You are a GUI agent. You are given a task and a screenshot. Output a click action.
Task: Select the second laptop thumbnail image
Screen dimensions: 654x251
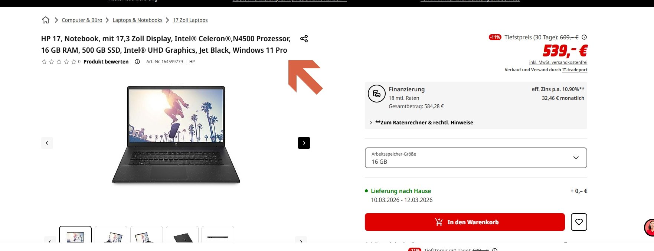click(x=111, y=235)
